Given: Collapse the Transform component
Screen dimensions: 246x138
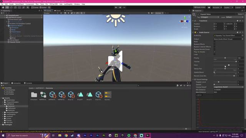Looking at the screenshot, I should pyautogui.click(x=193, y=21).
